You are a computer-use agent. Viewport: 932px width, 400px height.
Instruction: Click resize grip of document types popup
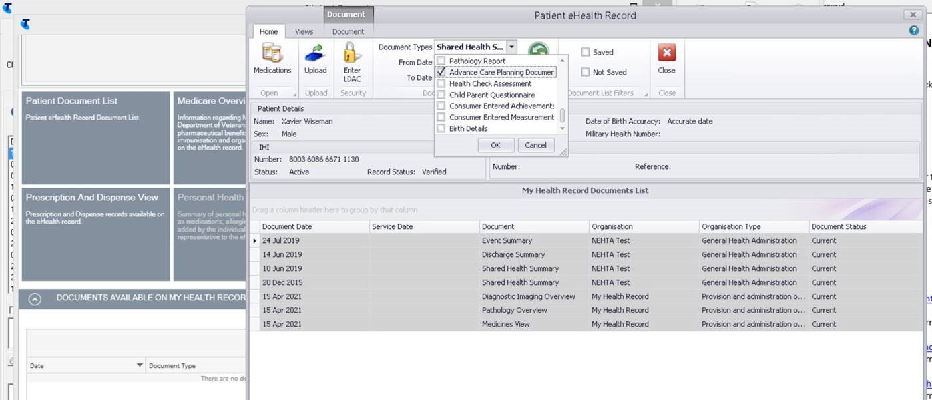click(563, 152)
